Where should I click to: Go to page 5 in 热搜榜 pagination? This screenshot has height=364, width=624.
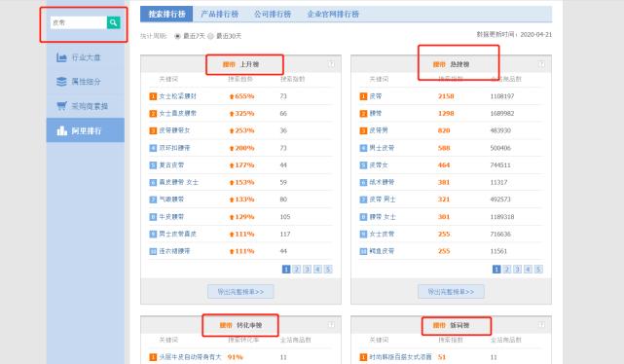click(538, 270)
